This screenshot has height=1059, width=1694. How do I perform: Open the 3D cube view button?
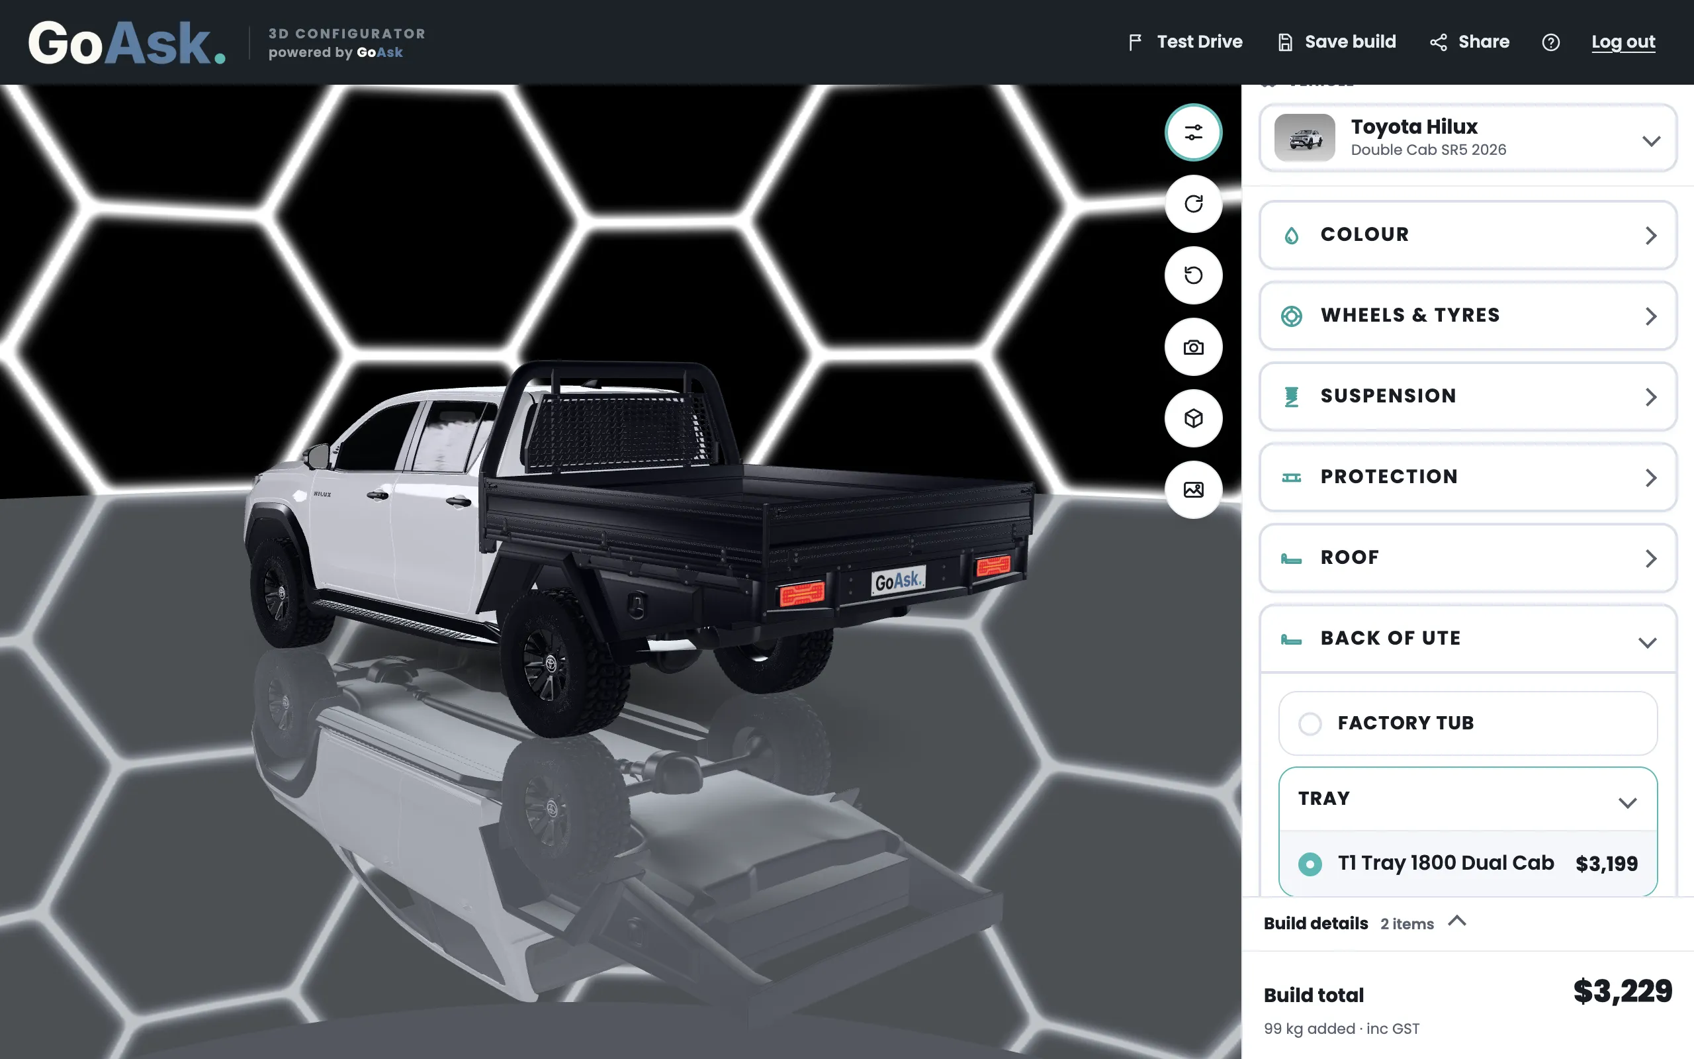point(1194,418)
